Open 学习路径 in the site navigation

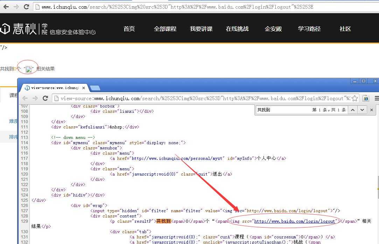pyautogui.click(x=309, y=29)
